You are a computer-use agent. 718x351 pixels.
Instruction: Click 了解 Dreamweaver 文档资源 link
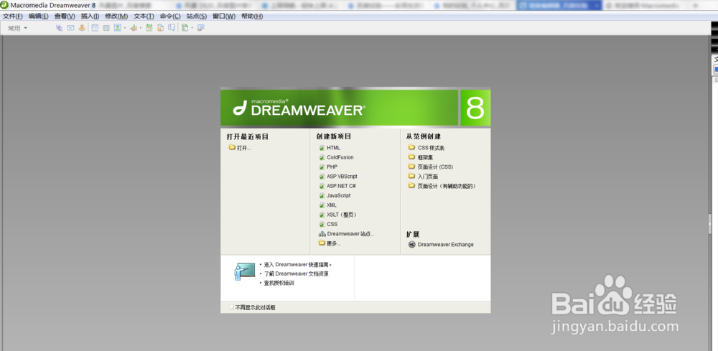[x=297, y=274]
